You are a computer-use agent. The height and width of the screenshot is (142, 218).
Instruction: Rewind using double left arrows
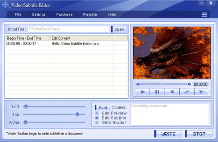pyautogui.click(x=138, y=84)
